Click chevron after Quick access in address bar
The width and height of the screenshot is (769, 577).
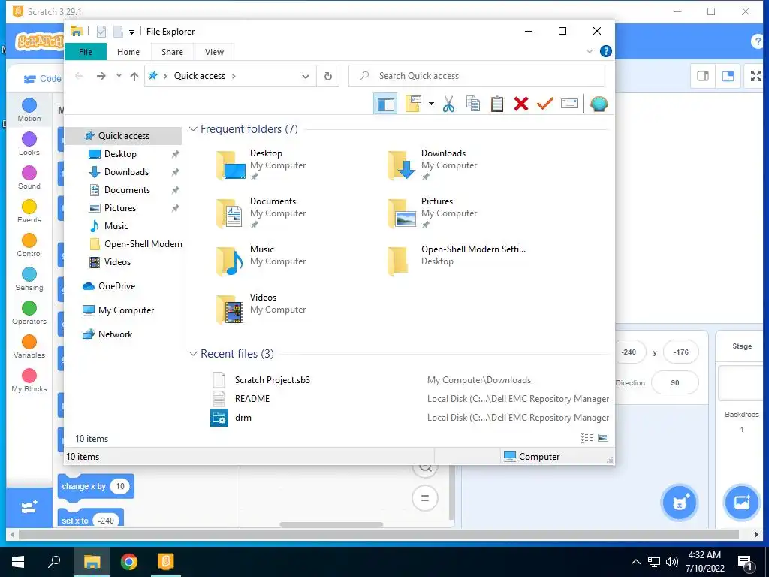234,76
